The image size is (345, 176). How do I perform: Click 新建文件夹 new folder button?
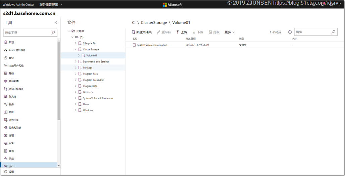[x=142, y=32]
